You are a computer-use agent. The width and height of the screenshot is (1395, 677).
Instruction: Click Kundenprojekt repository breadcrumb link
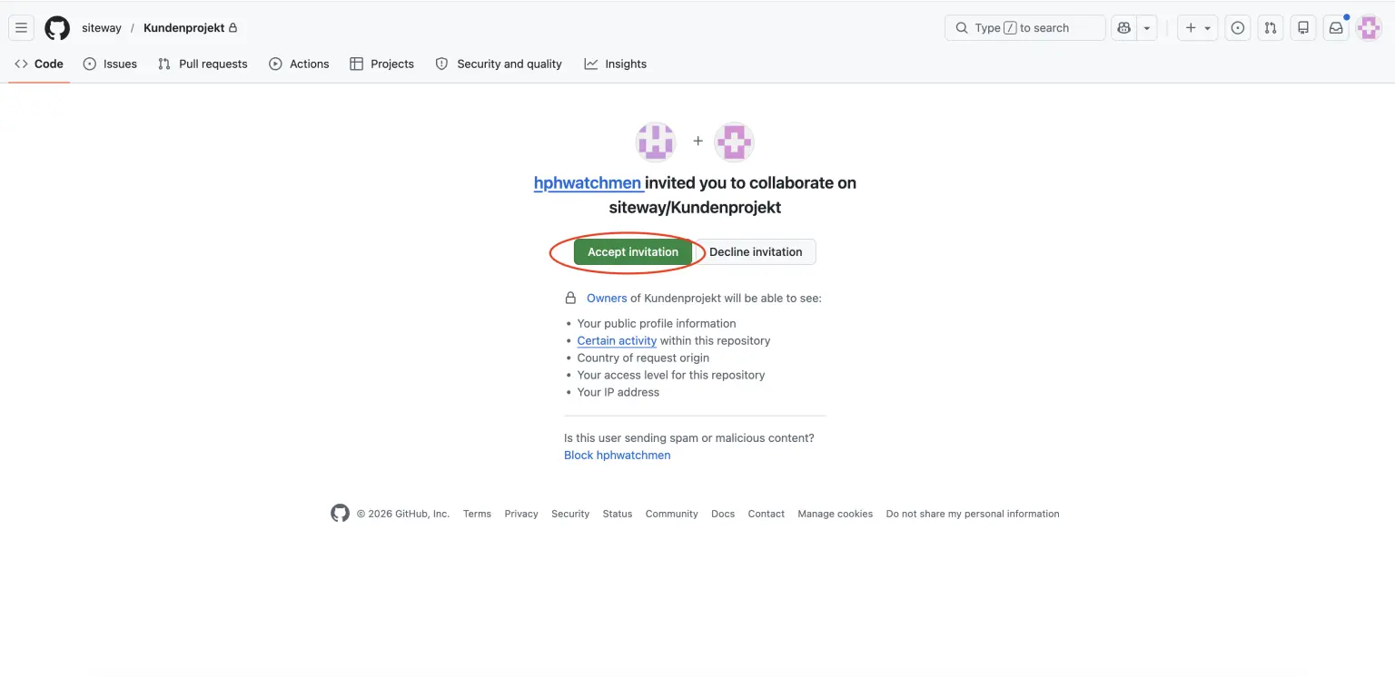coord(184,28)
